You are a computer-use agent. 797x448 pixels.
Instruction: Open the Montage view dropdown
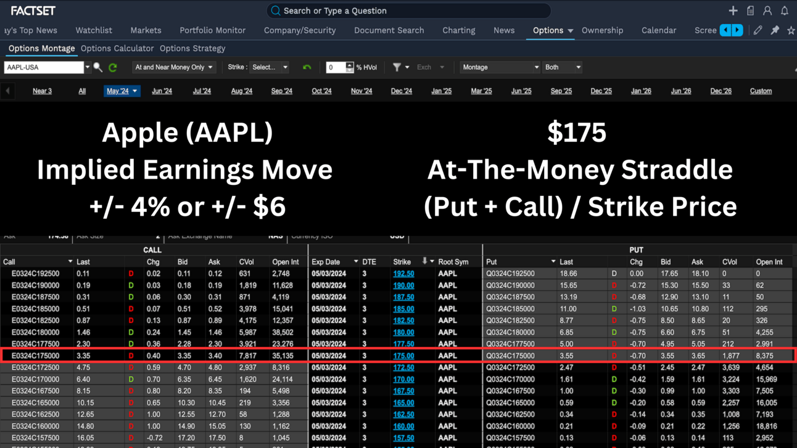[500, 67]
